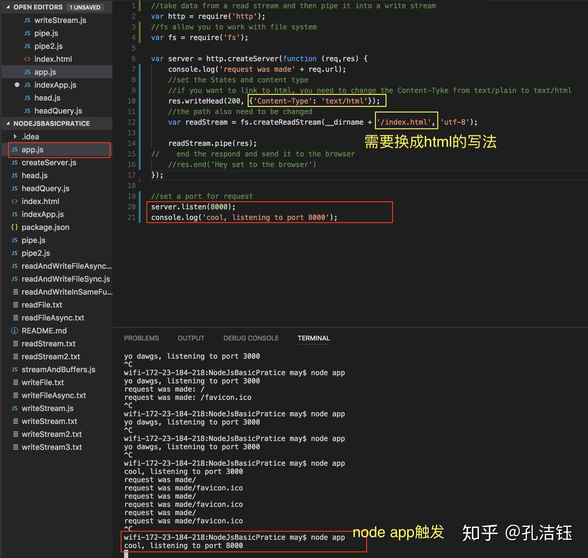This screenshot has width=588, height=558.
Task: Click the terminal cursor prompt line
Action: tap(126, 554)
